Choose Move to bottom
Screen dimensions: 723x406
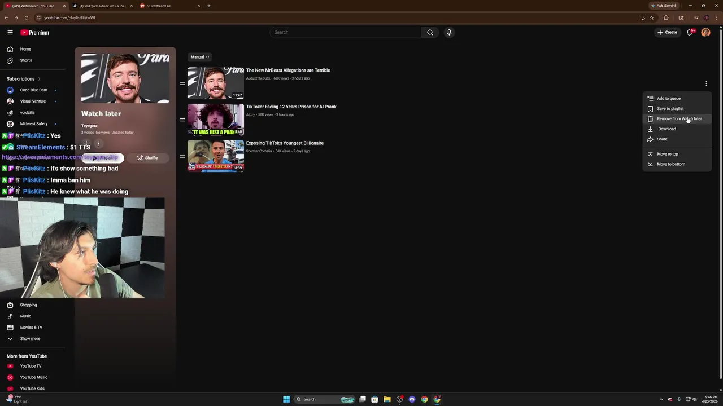[x=677, y=164]
